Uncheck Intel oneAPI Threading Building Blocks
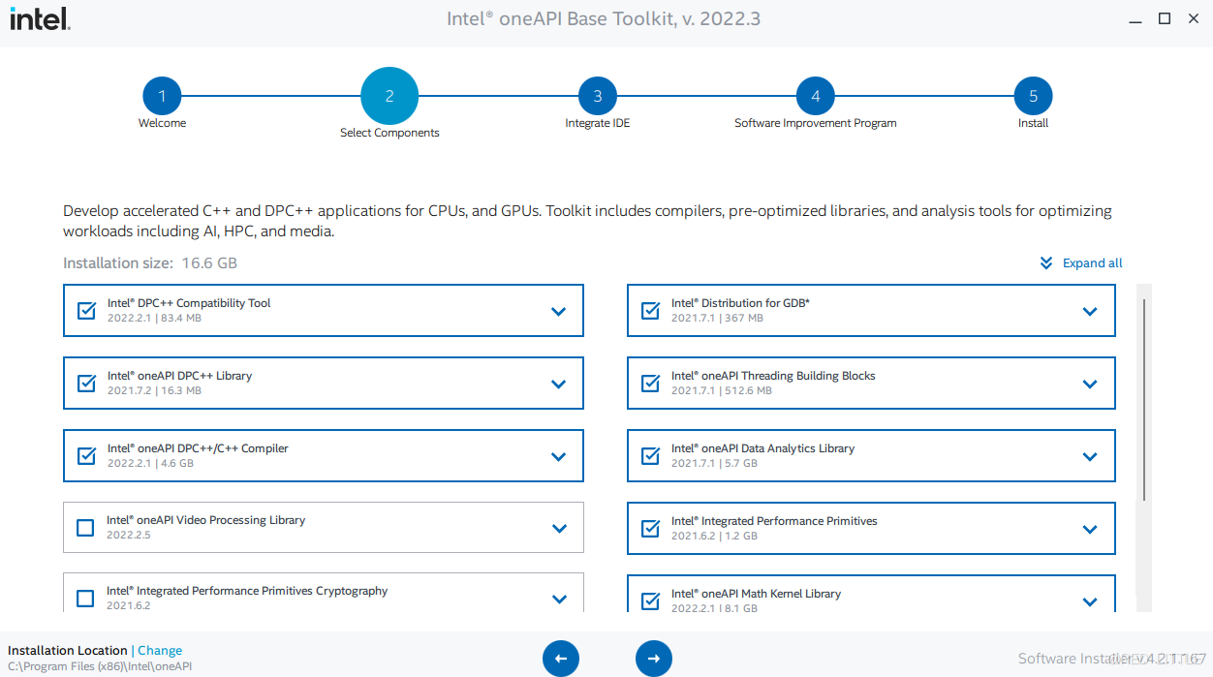1213x677 pixels. 651,383
